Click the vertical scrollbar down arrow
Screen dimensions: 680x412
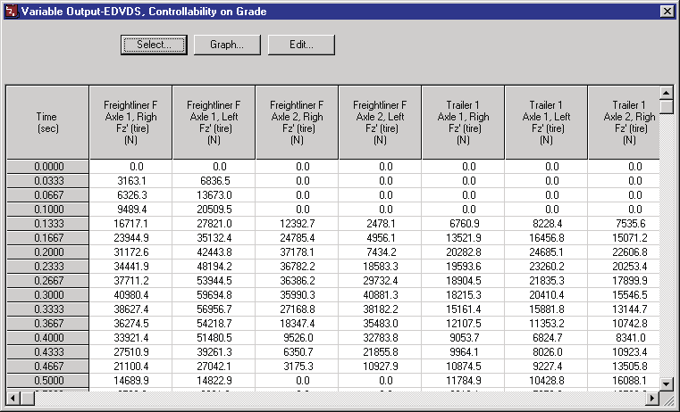click(666, 383)
